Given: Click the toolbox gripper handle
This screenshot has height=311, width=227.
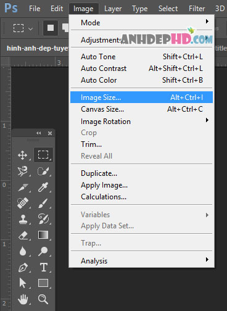Looking at the screenshot, I should click(x=33, y=140).
